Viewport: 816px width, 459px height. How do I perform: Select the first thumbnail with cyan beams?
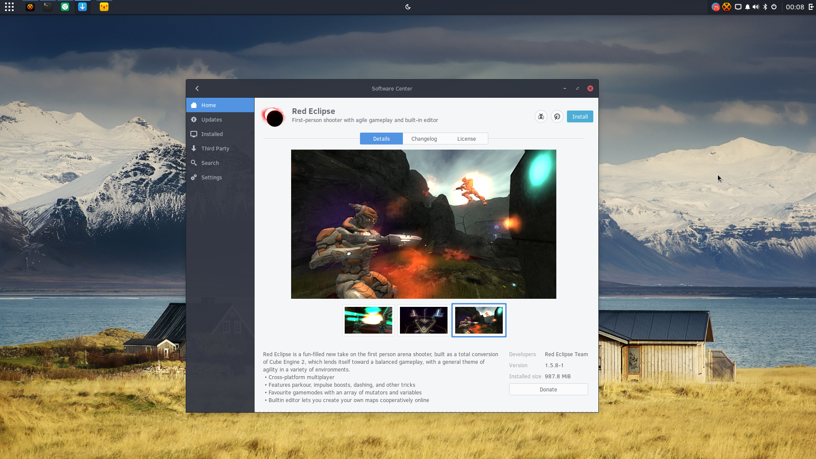(x=368, y=320)
